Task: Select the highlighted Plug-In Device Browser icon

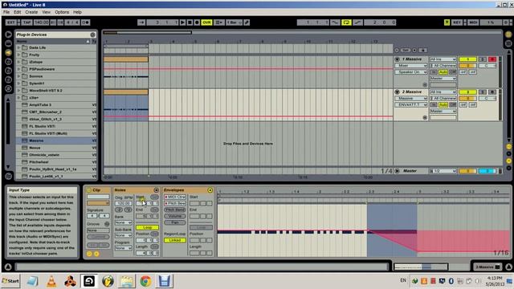Action: (x=9, y=52)
